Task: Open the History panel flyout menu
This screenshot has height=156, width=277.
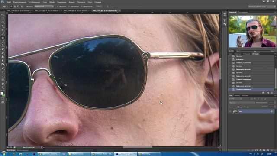Action: coord(275,54)
